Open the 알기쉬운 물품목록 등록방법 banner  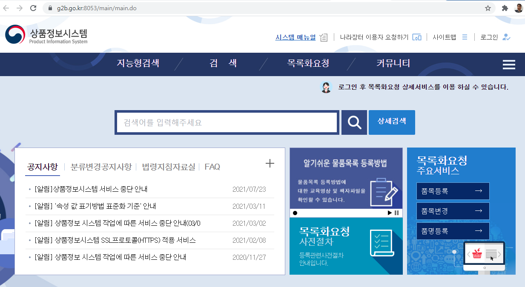(346, 178)
